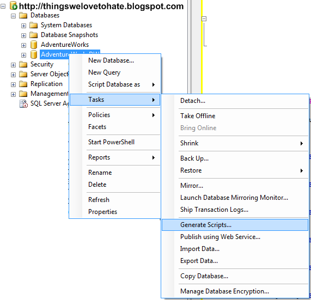Expand the System Databases node
The width and height of the screenshot is (311, 300).
[x=23, y=26]
